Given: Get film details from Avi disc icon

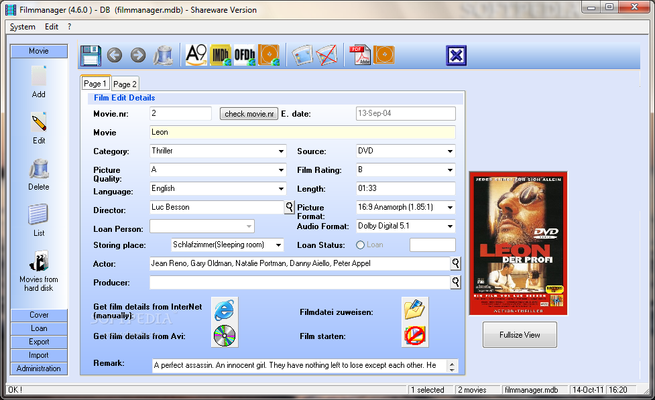Looking at the screenshot, I should 225,336.
